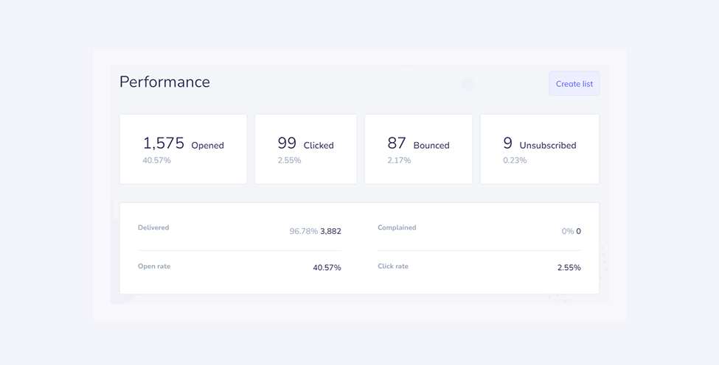Select the Click rate row label
This screenshot has width=719, height=365.
(393, 266)
